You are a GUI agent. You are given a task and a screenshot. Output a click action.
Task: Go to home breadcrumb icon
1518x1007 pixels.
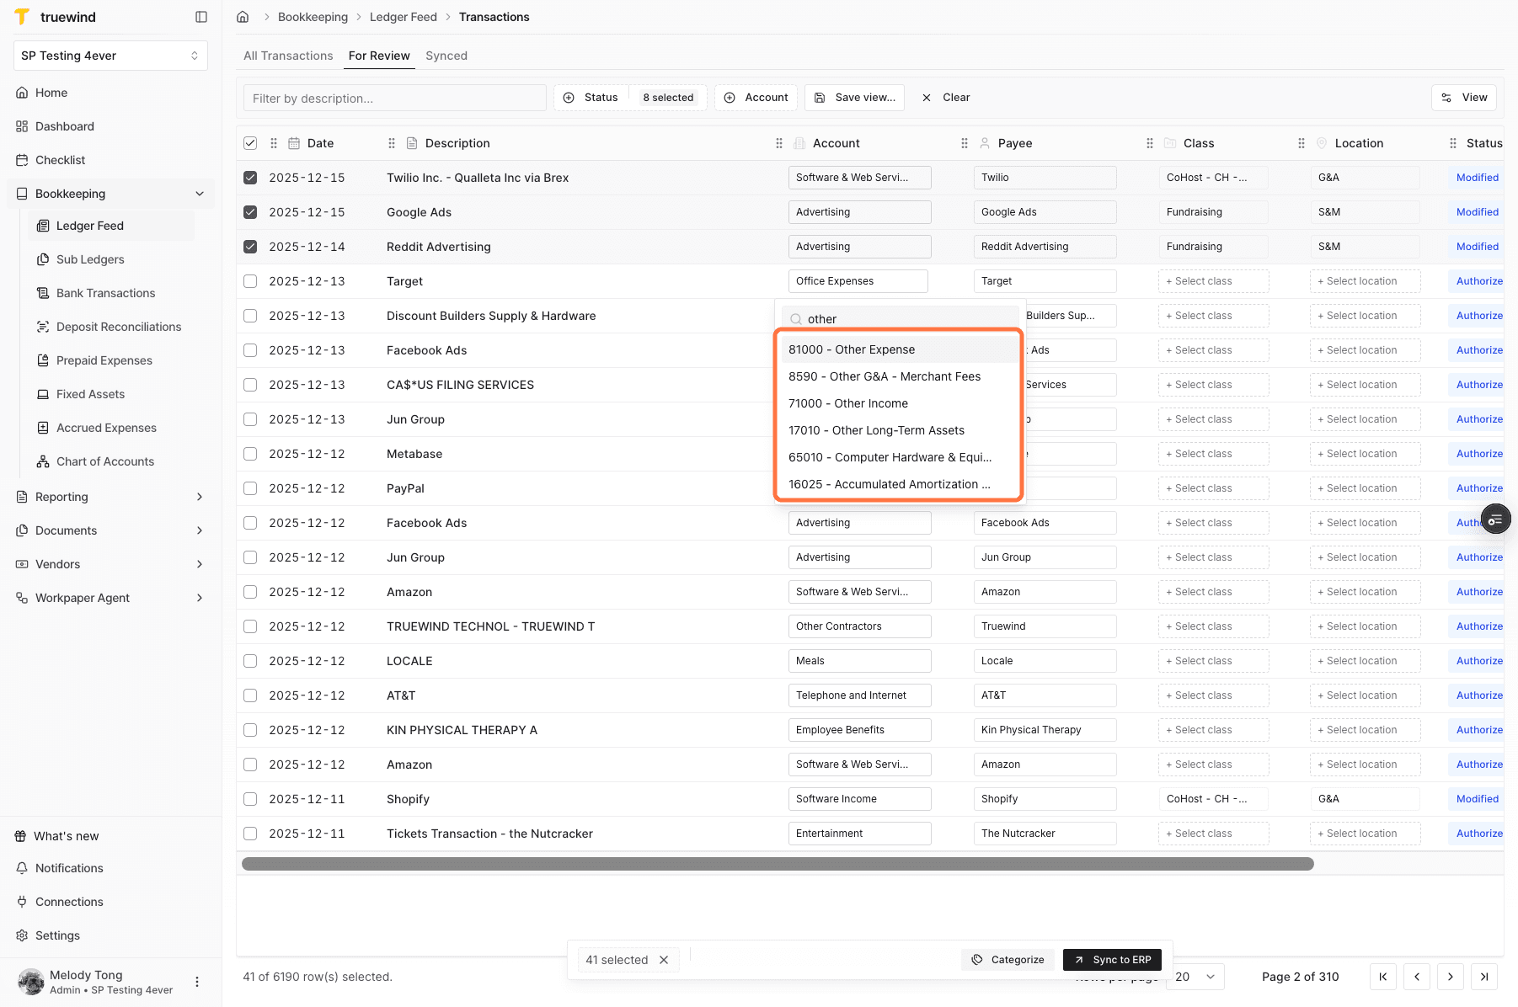click(243, 17)
